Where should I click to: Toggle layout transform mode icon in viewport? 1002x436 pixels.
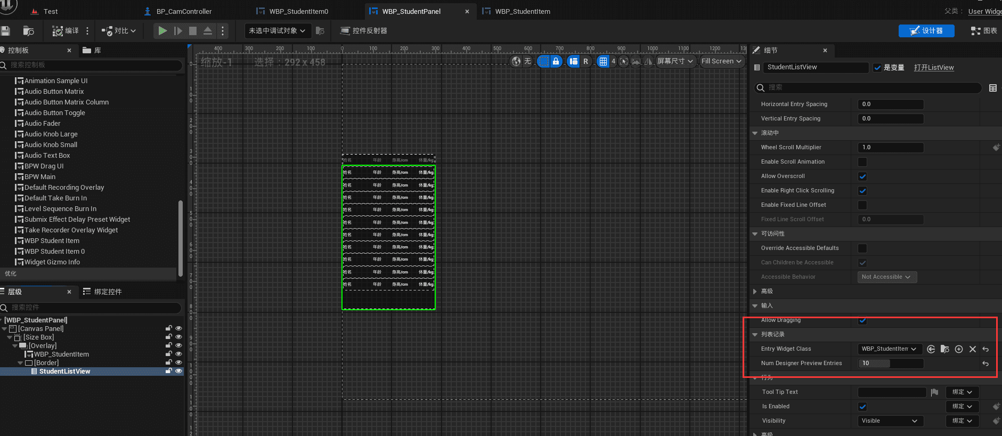coord(573,61)
